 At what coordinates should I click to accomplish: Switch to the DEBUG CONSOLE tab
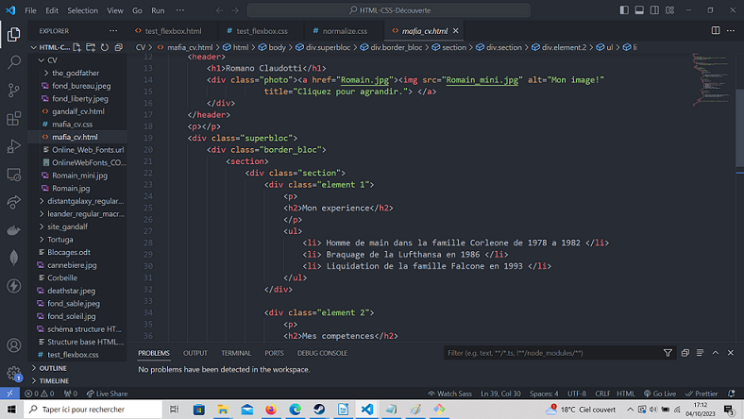tap(322, 353)
